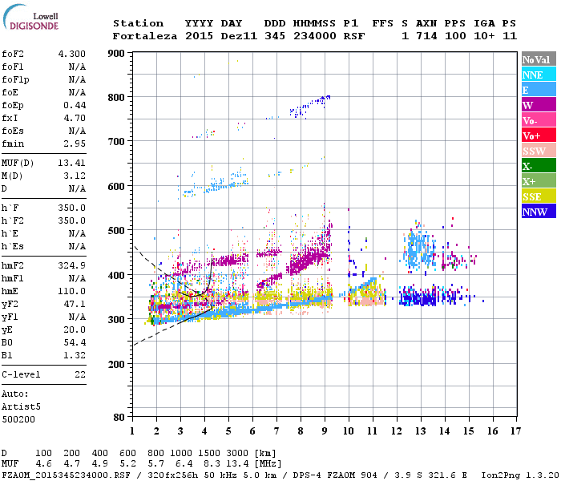Viewport: 561px width, 481px height.
Task: Click the 900 km height axis label
Action: [116, 54]
